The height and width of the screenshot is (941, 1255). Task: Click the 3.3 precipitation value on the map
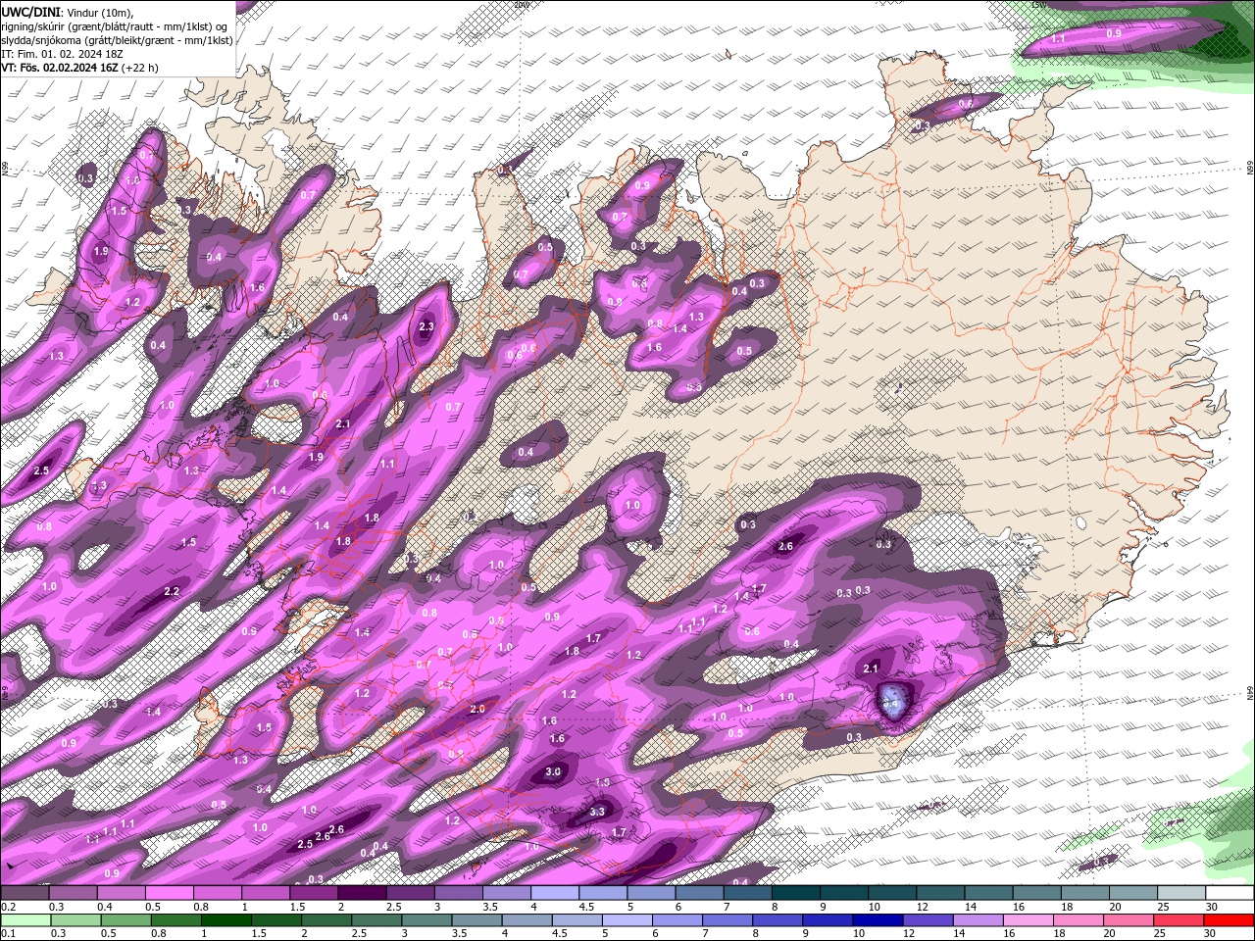tap(598, 812)
